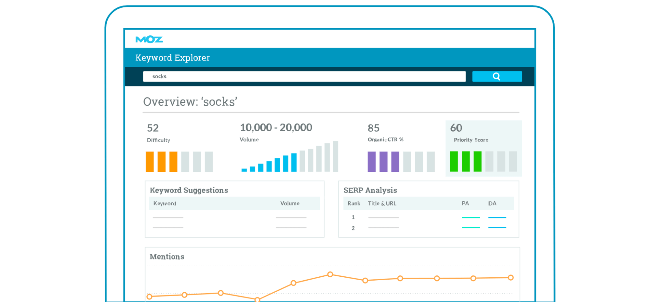Click the Volume column header in Keyword Suggestions

tap(290, 203)
